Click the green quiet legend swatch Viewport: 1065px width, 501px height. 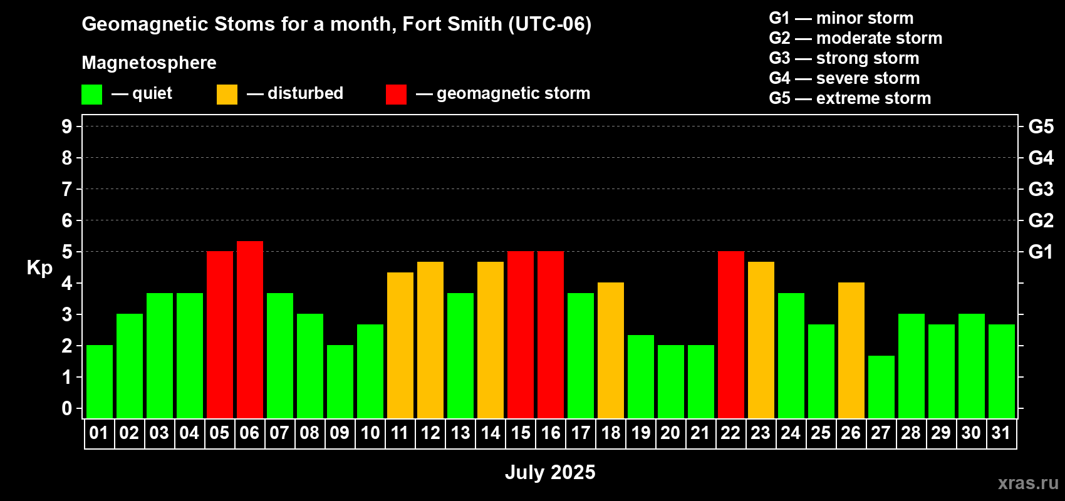tap(91, 95)
